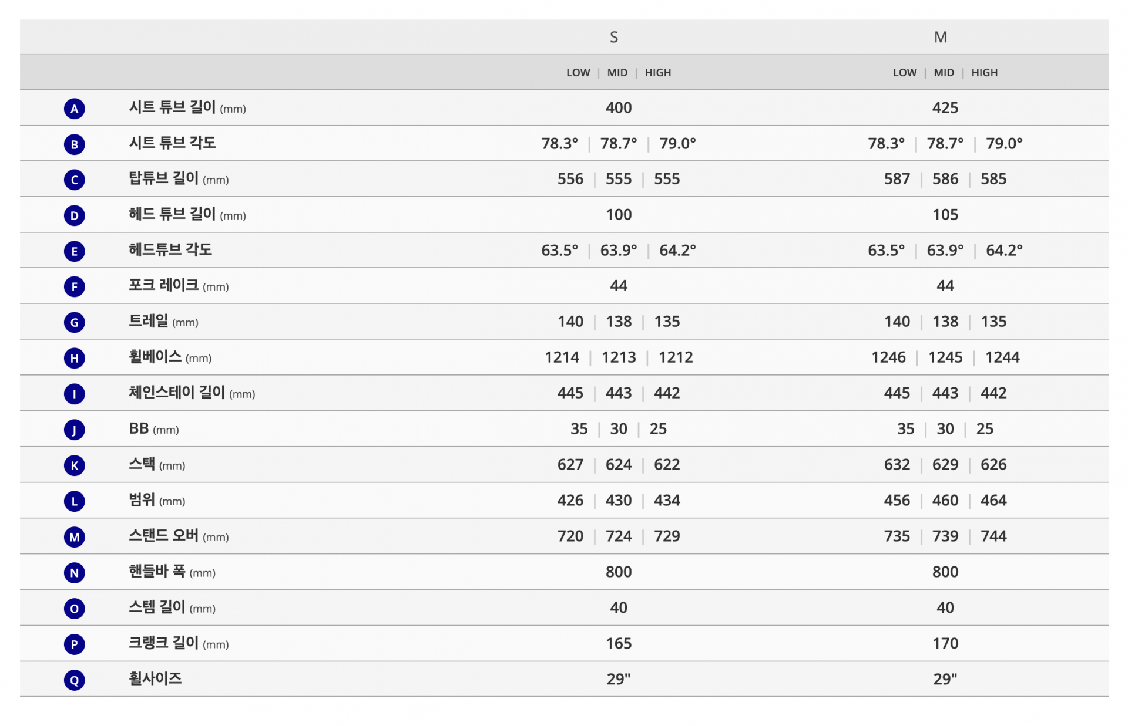The height and width of the screenshot is (726, 1128).
Task: Click MID setting under size S
Action: click(x=617, y=73)
